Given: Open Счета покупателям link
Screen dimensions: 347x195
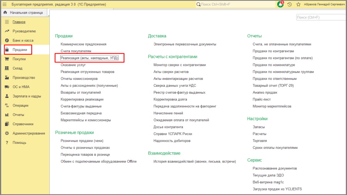Looking at the screenshot, I should pyautogui.click(x=76, y=51).
